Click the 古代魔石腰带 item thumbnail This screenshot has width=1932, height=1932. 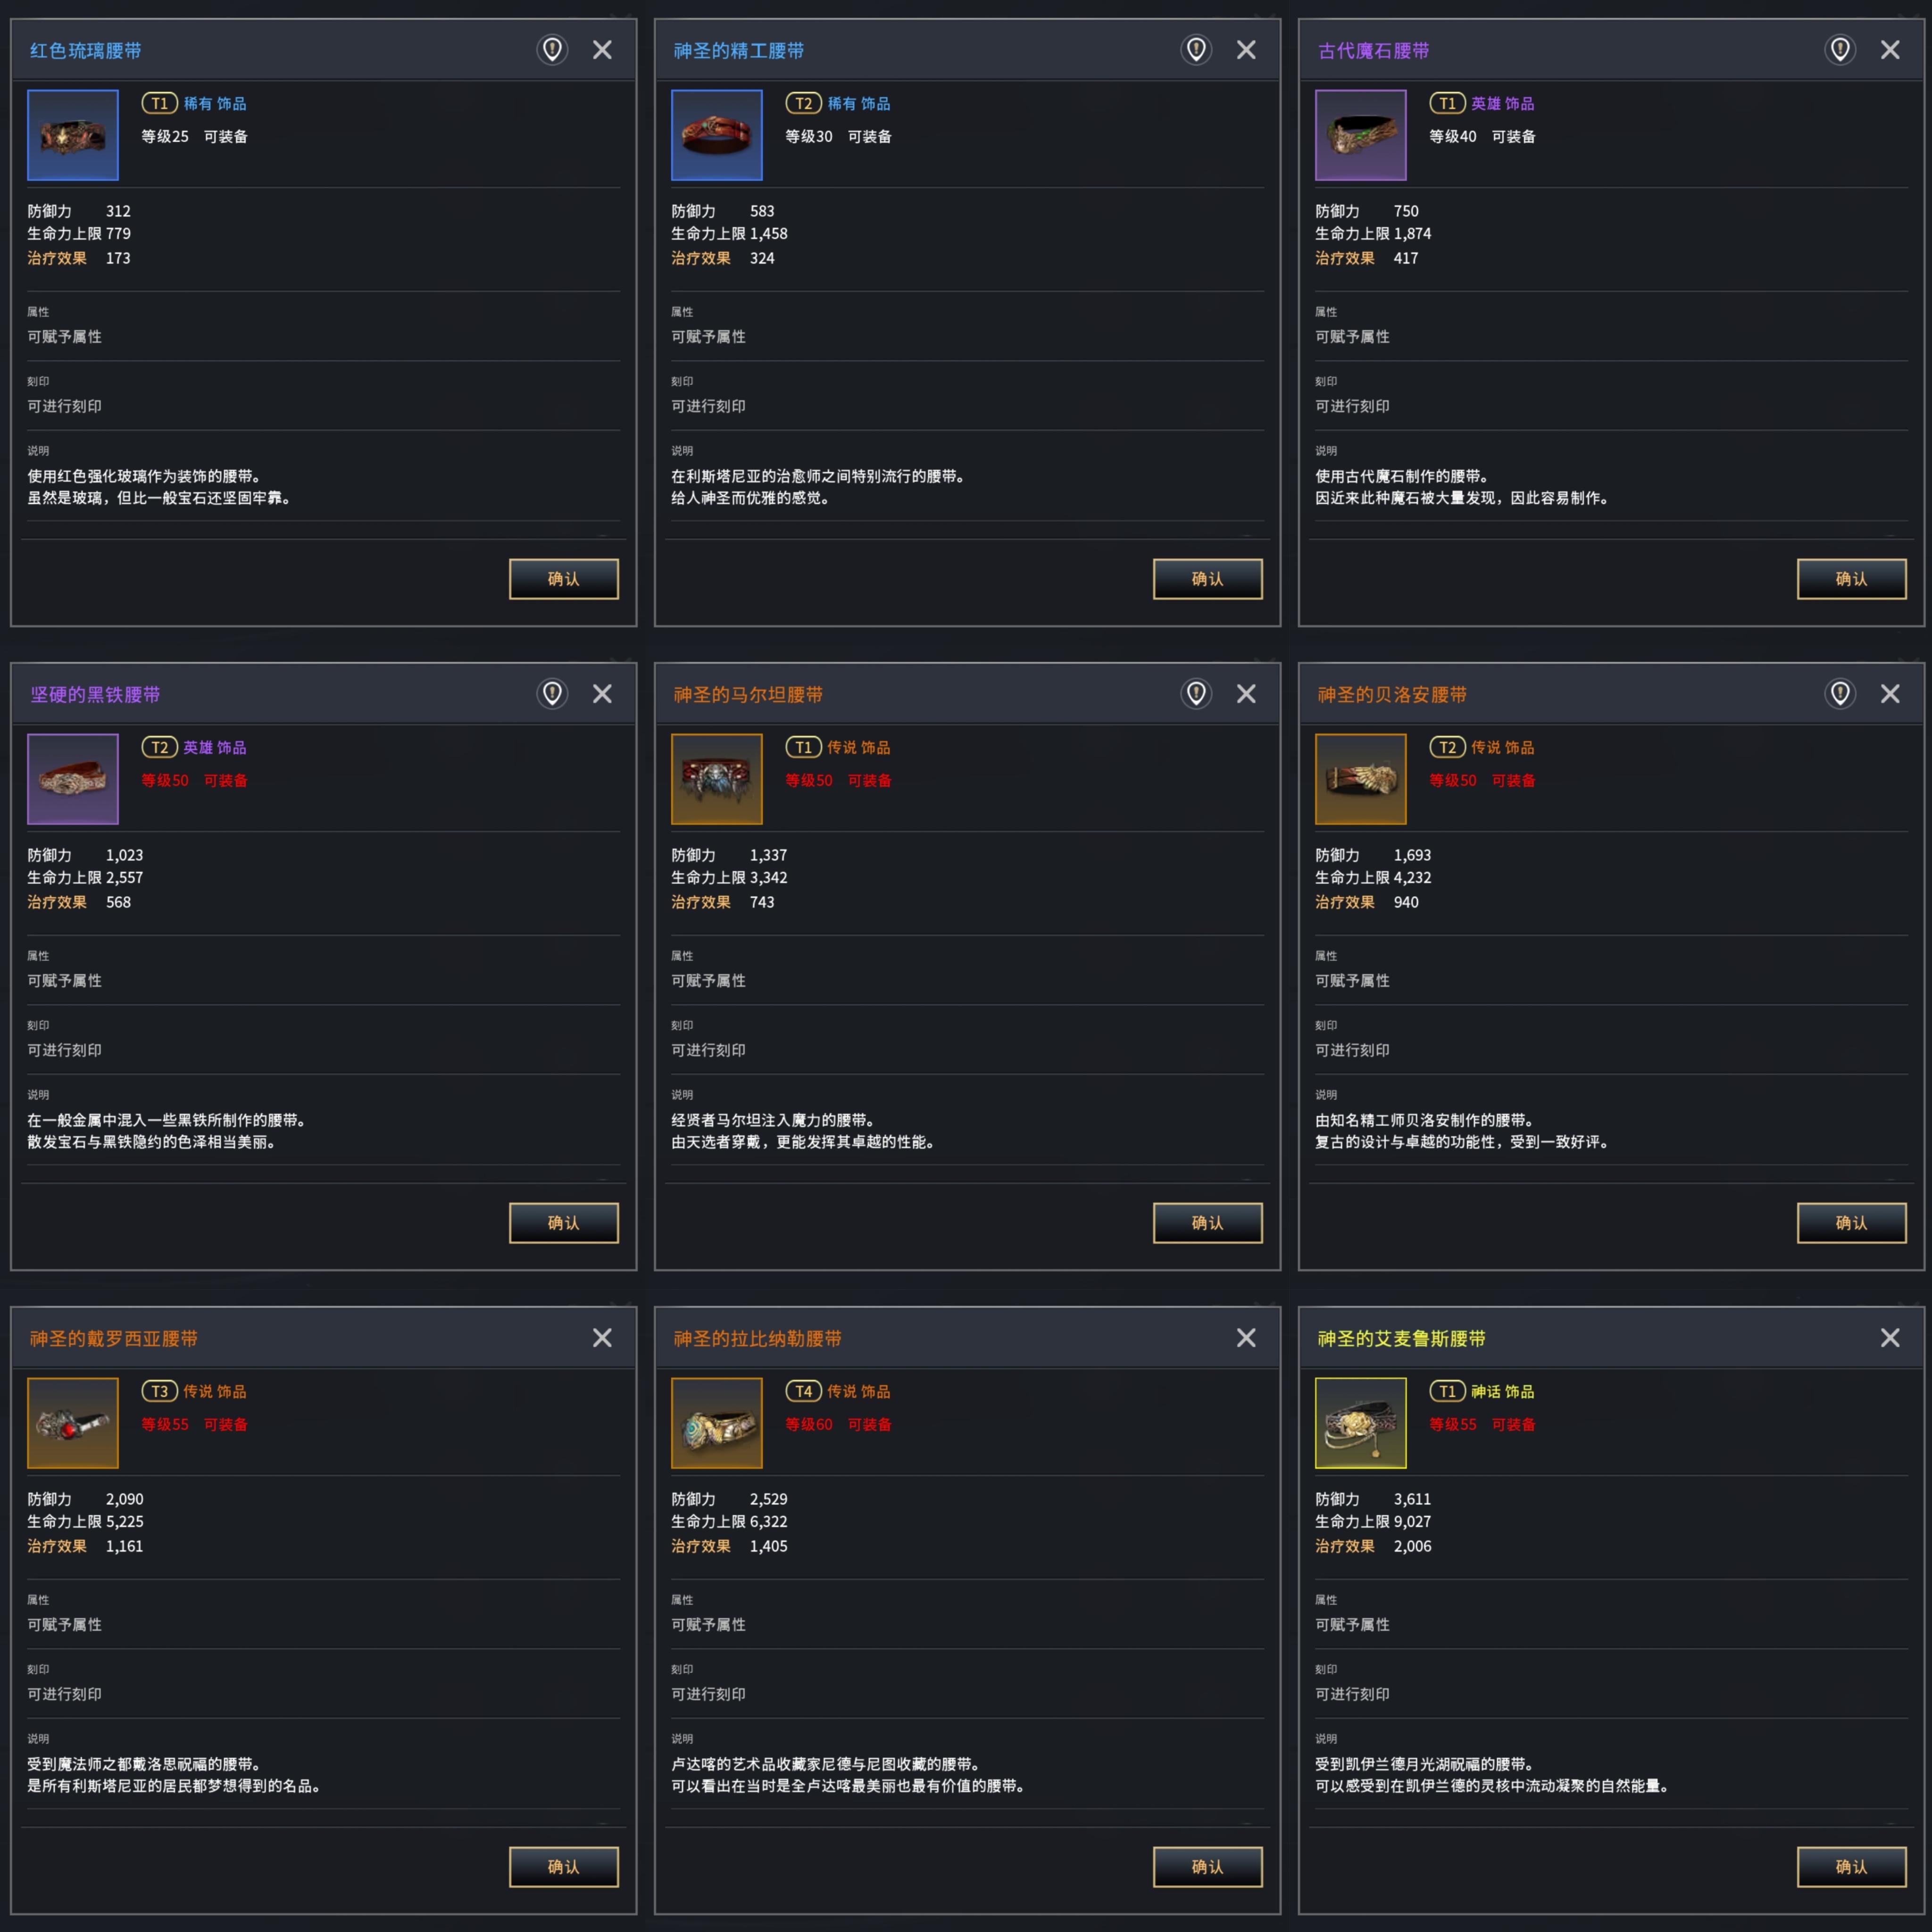1361,135
